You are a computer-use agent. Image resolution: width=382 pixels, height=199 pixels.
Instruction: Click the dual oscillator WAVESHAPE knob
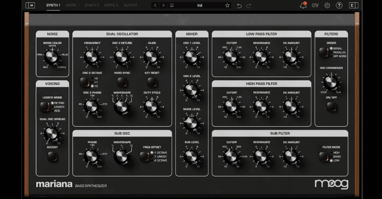pos(122,107)
